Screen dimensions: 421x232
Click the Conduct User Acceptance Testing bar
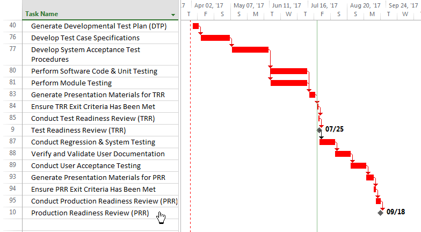[x=359, y=165]
